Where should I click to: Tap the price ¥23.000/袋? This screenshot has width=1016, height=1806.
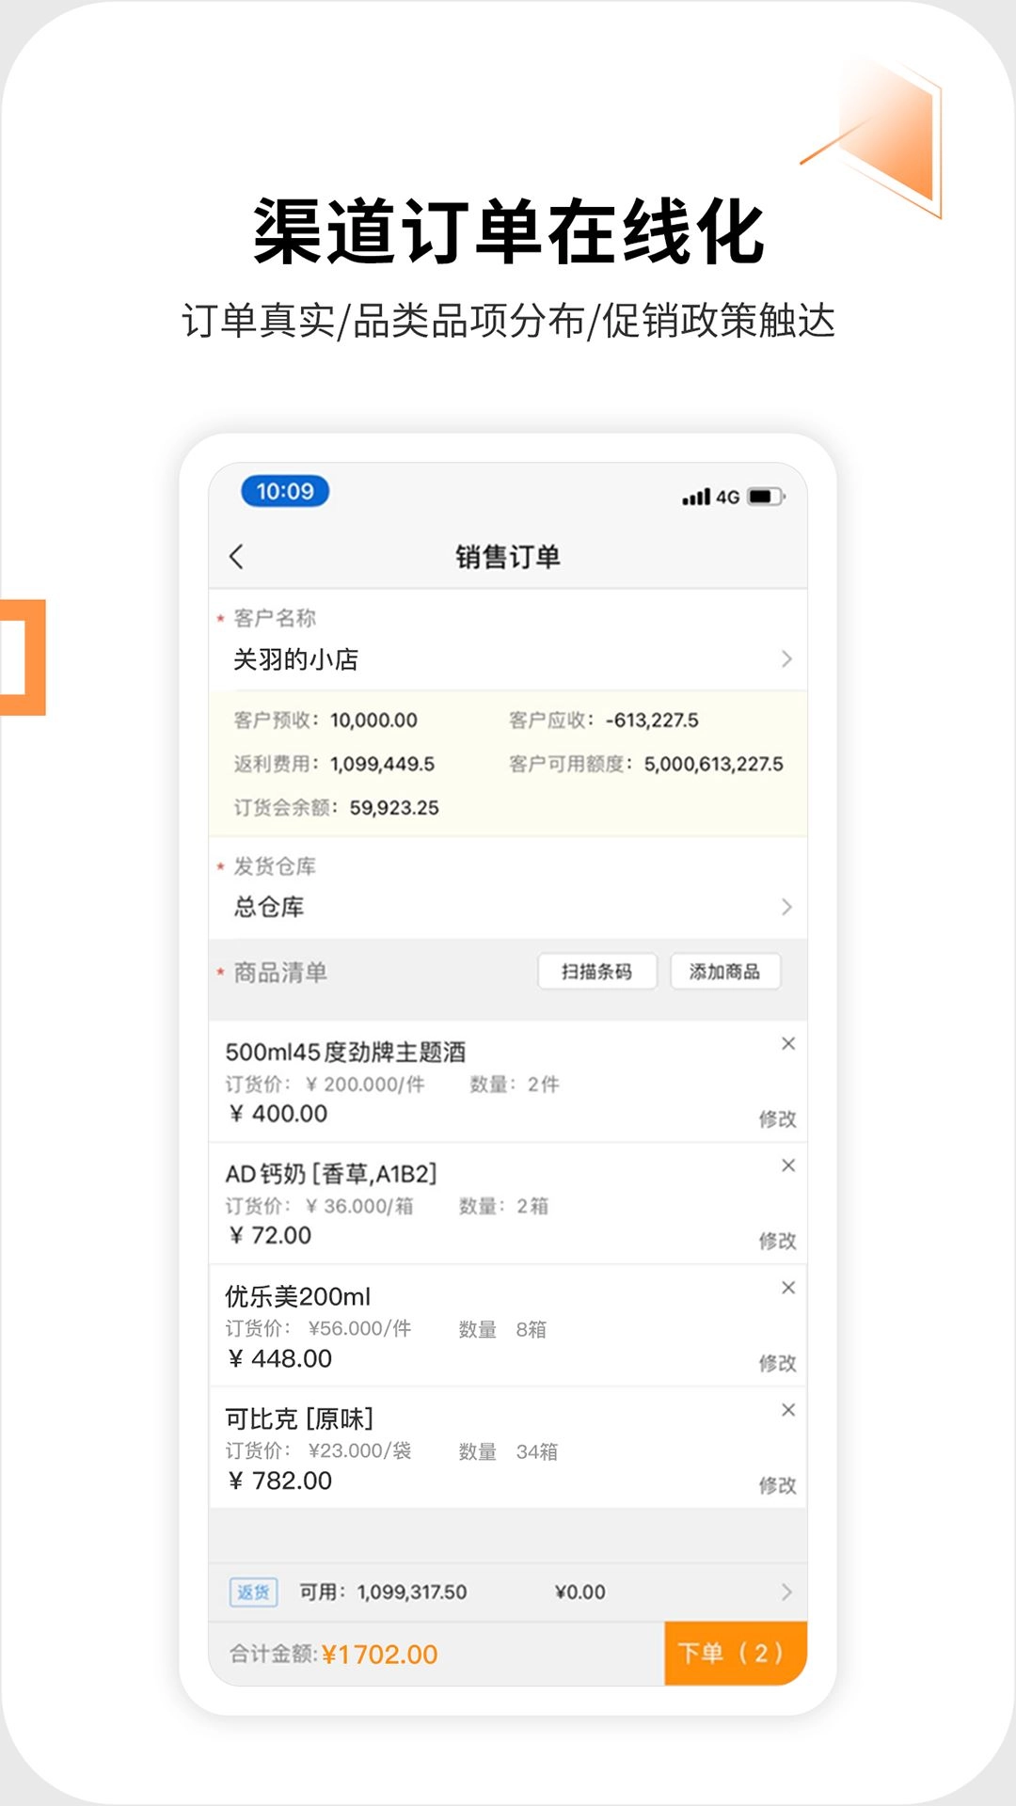360,1450
